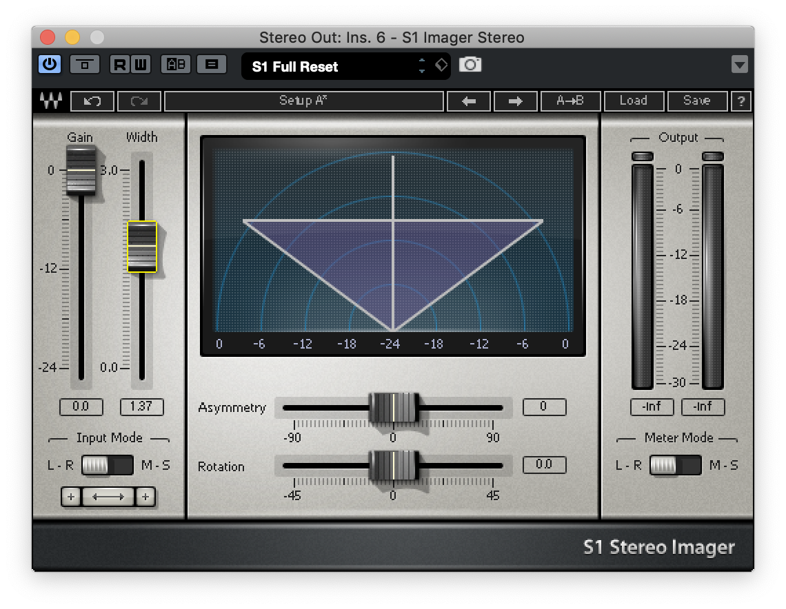The image size is (786, 609).
Task: Click the left polarity plus button
Action: (71, 497)
